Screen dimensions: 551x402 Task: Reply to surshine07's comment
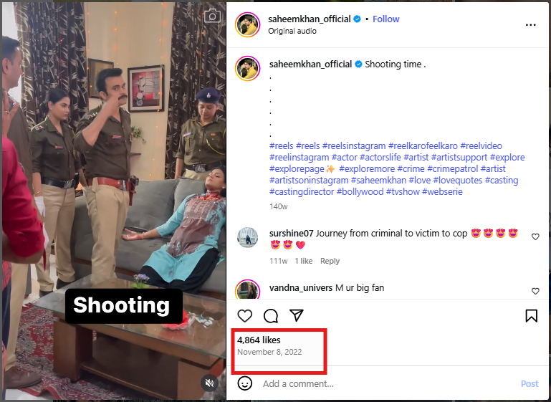(330, 261)
